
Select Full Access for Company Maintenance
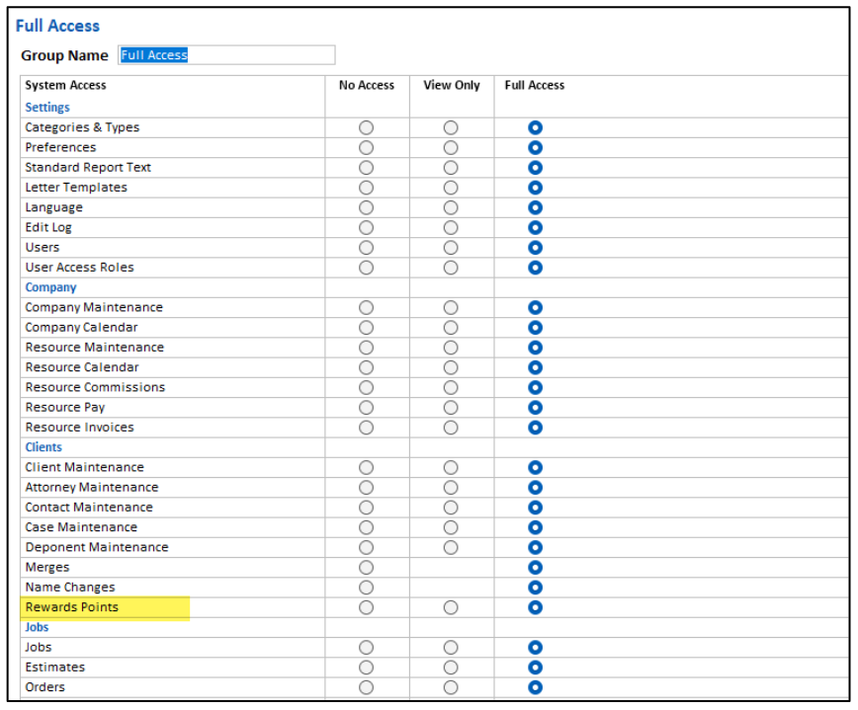click(x=535, y=308)
